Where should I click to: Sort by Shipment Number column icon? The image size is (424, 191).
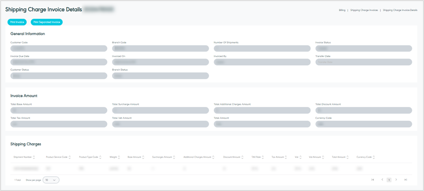point(34,157)
